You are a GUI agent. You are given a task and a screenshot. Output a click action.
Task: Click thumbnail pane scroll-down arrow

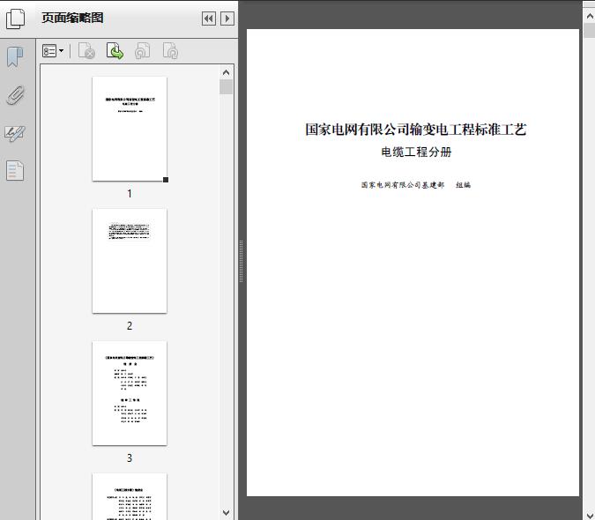coord(227,512)
